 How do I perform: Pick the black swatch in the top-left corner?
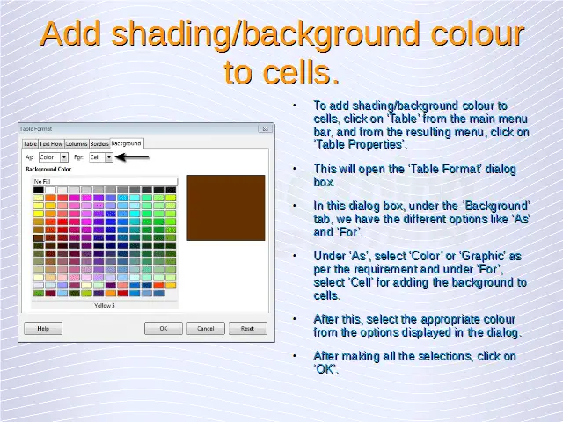[39, 190]
